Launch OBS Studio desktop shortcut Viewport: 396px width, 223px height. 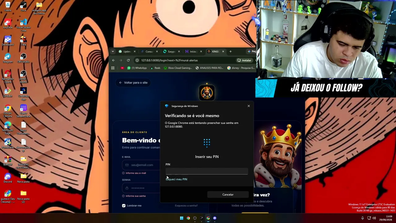(x=23, y=58)
